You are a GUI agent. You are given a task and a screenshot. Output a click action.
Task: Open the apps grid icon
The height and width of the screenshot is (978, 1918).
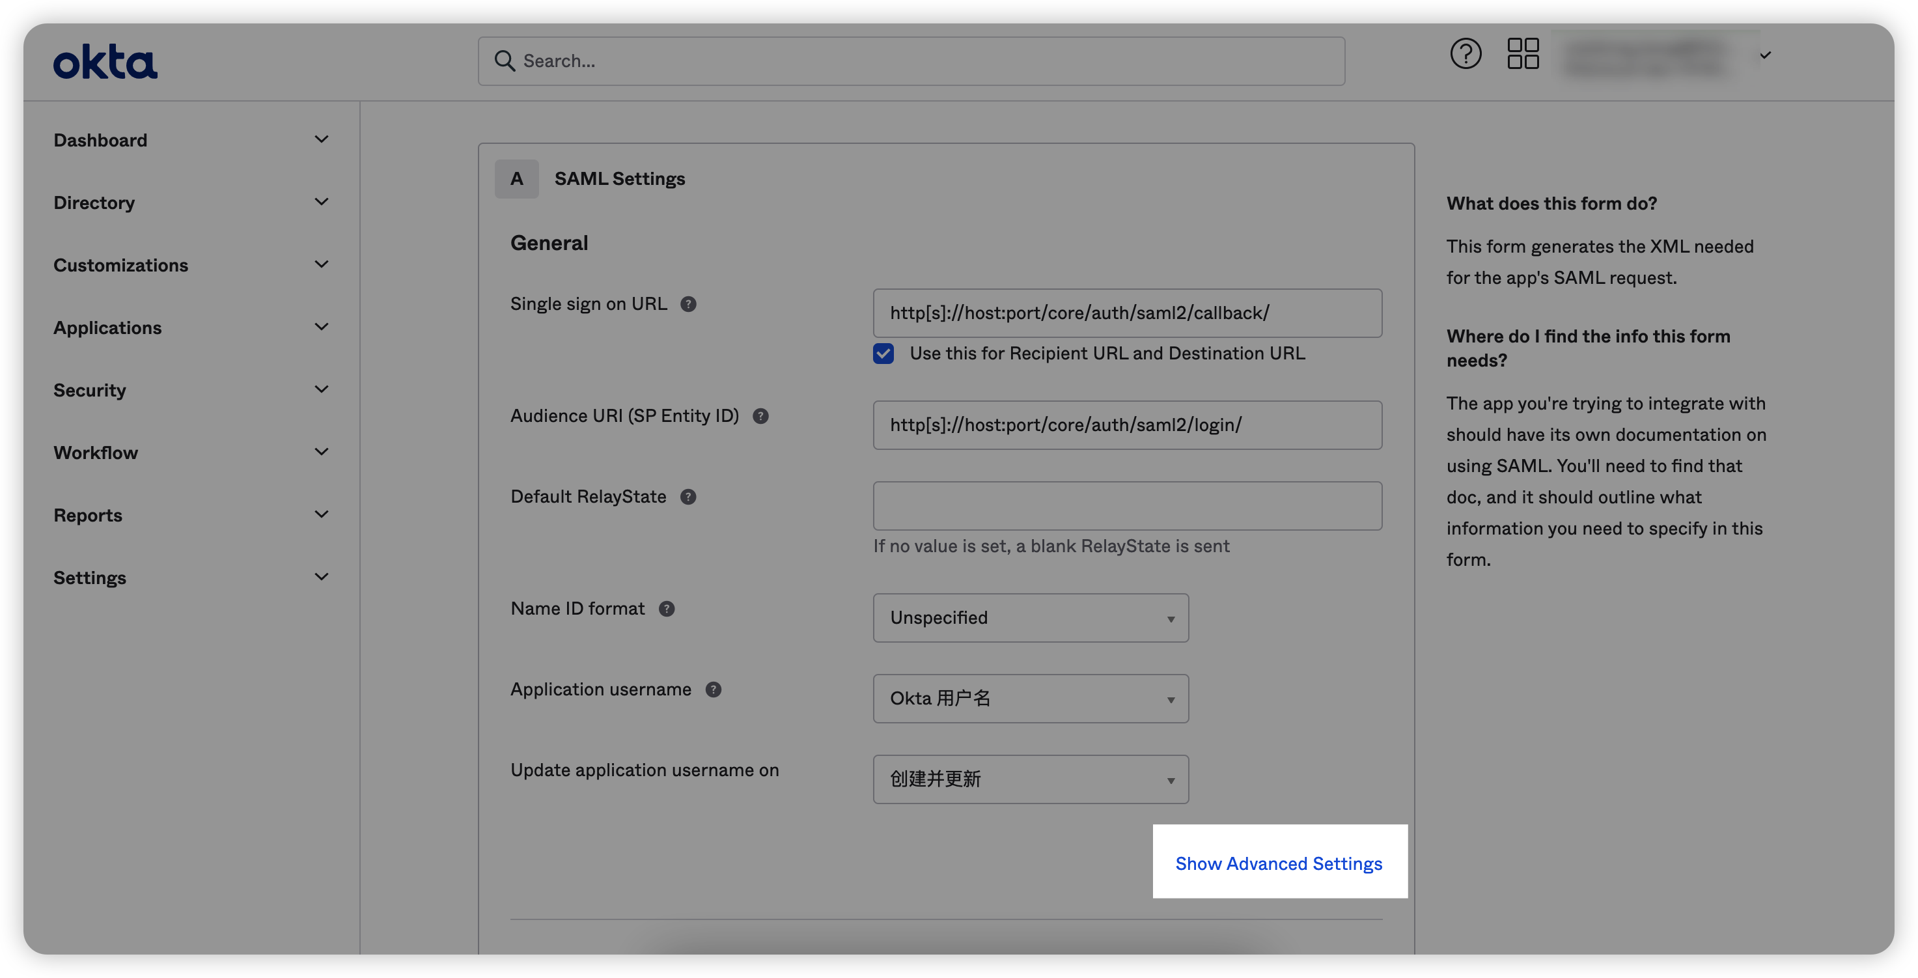(x=1523, y=55)
